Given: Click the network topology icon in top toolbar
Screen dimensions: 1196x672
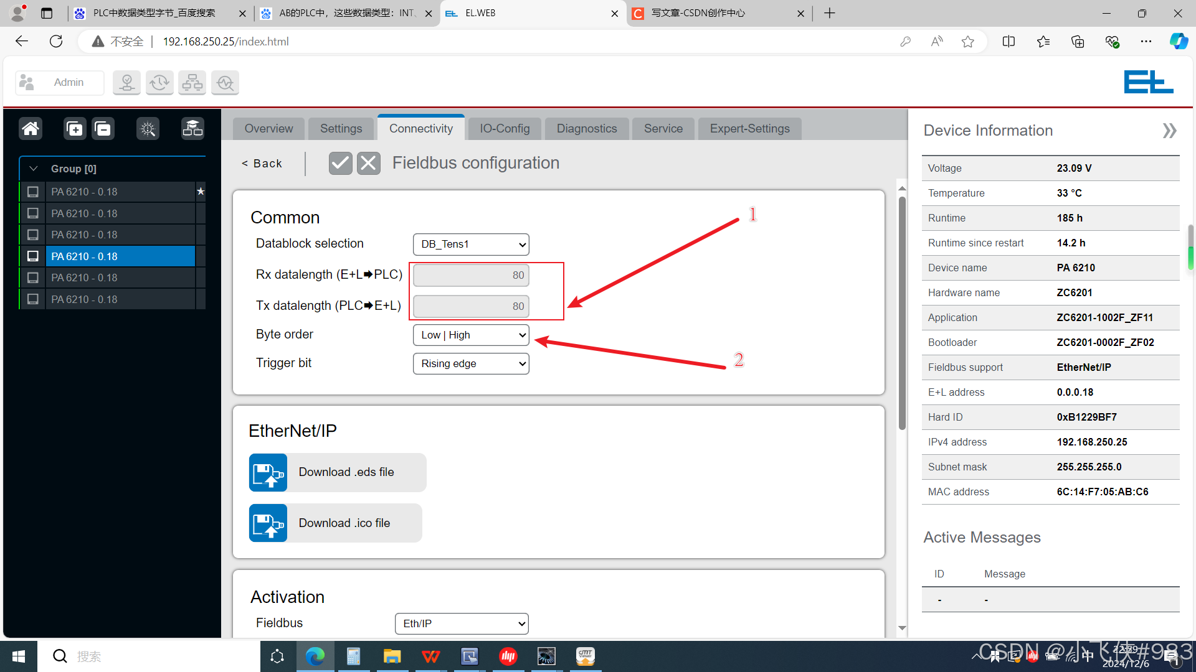Looking at the screenshot, I should tap(192, 82).
